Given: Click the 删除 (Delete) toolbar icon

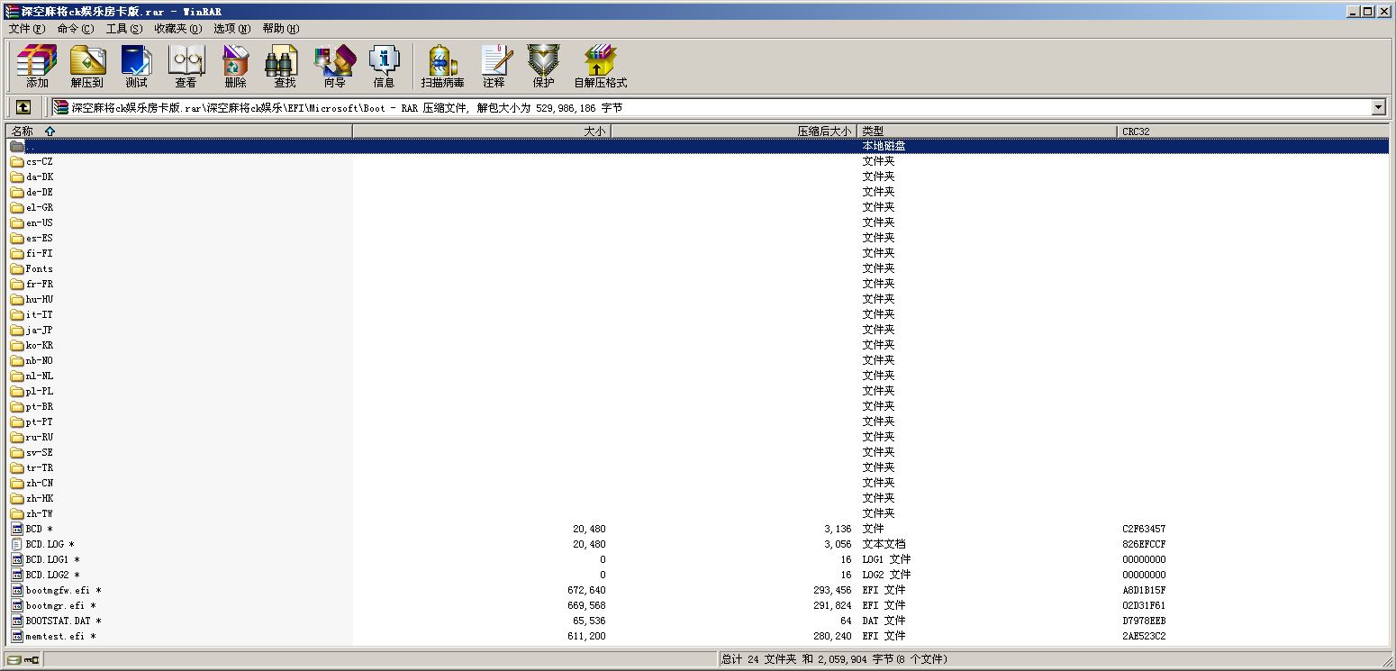Looking at the screenshot, I should 235,67.
